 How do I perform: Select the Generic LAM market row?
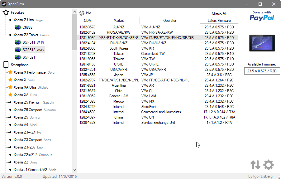pyautogui.click(x=158, y=96)
